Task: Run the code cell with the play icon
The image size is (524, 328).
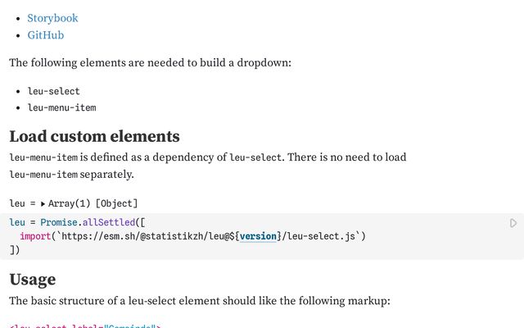Action: 513,223
